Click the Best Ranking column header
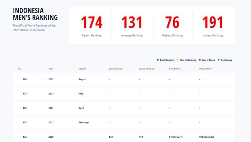This screenshot has width=251, height=142. (x=115, y=69)
